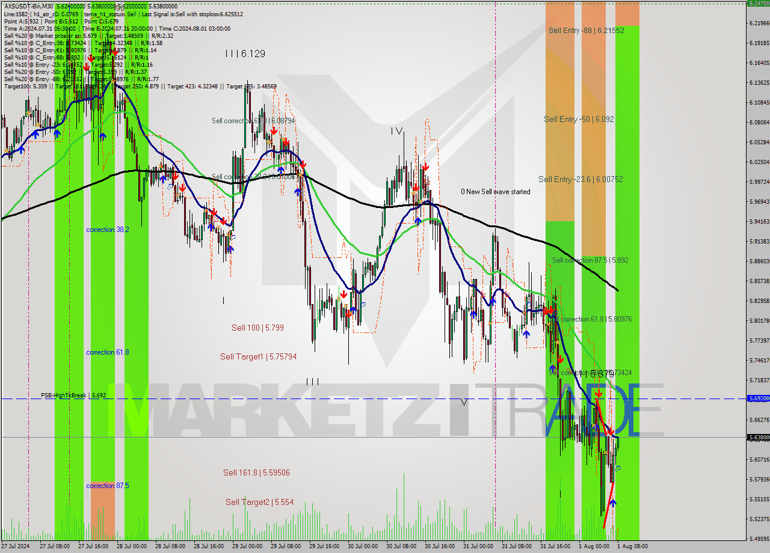Click the '31 Jul 00:00' time axis label
Image resolution: width=770 pixels, height=553 pixels.
coord(478,546)
